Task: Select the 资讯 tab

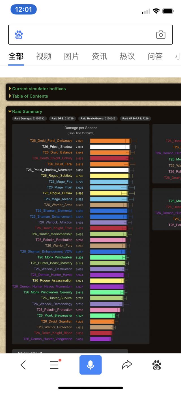Action: pyautogui.click(x=99, y=56)
